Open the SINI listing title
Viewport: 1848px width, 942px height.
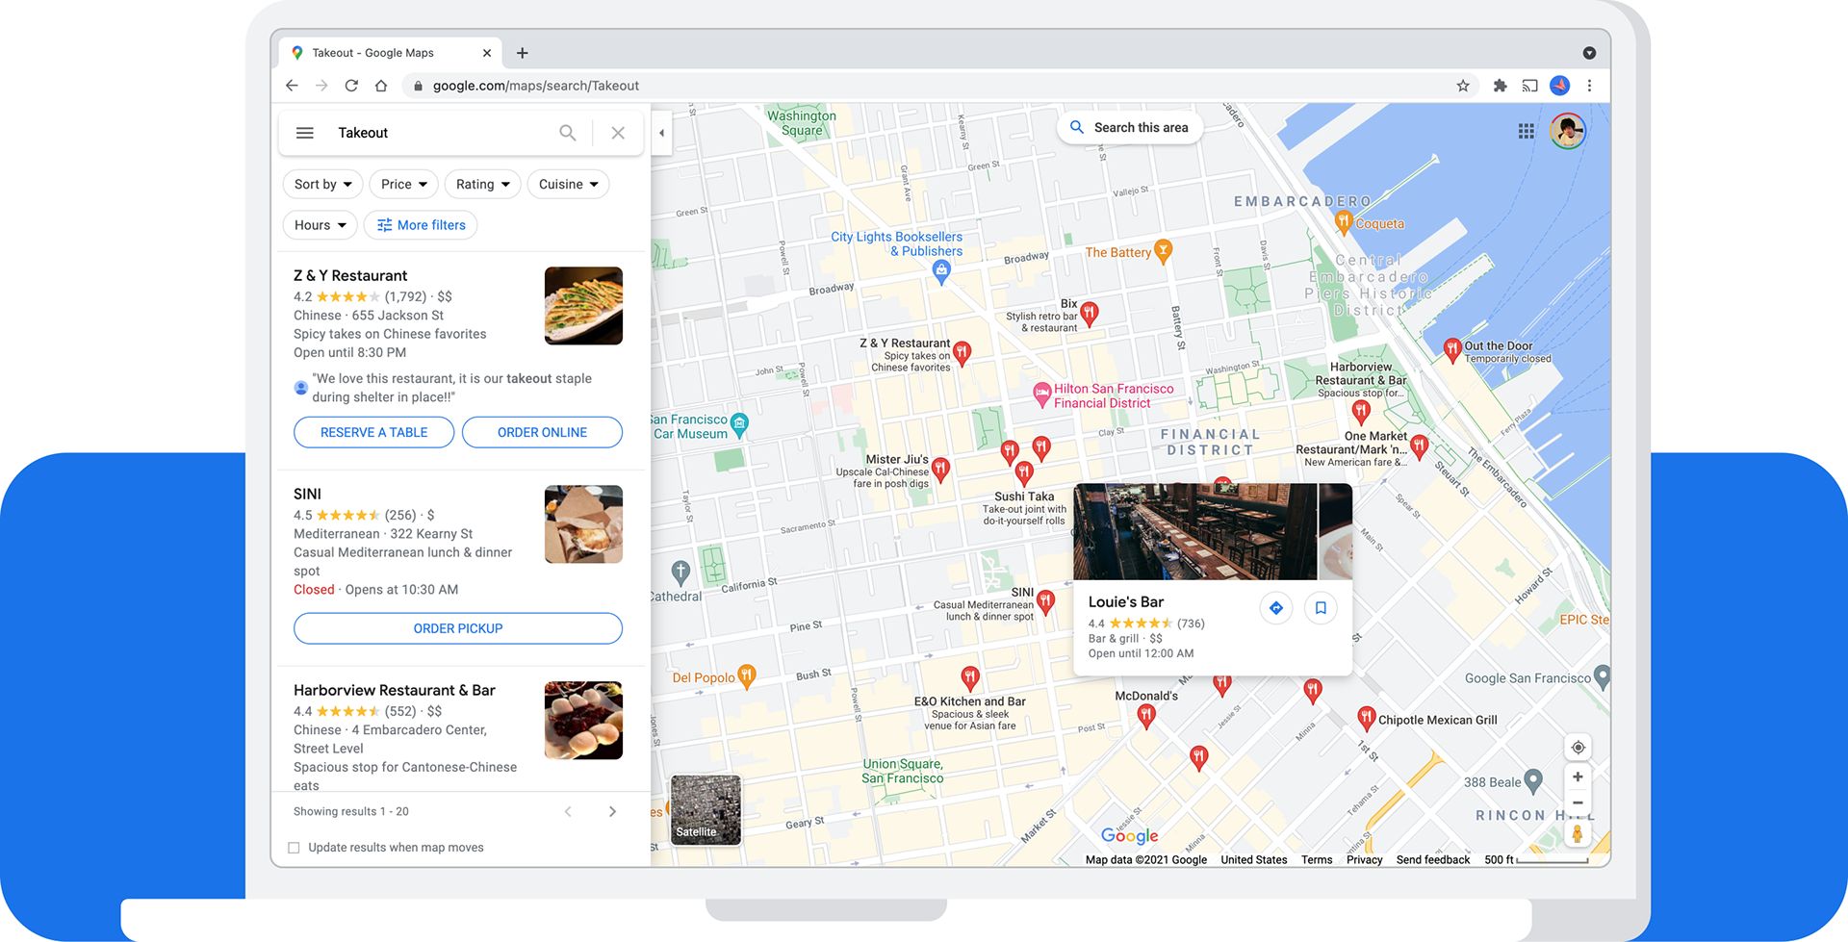pyautogui.click(x=307, y=494)
